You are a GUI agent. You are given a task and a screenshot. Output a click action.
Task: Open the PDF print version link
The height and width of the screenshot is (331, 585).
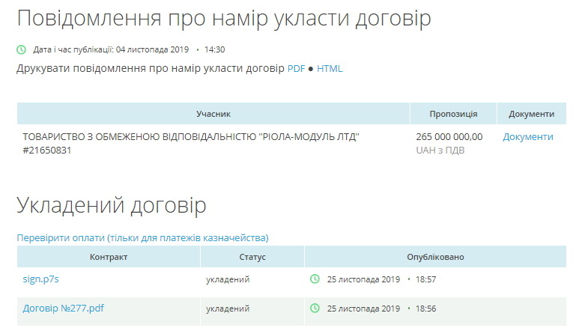296,68
